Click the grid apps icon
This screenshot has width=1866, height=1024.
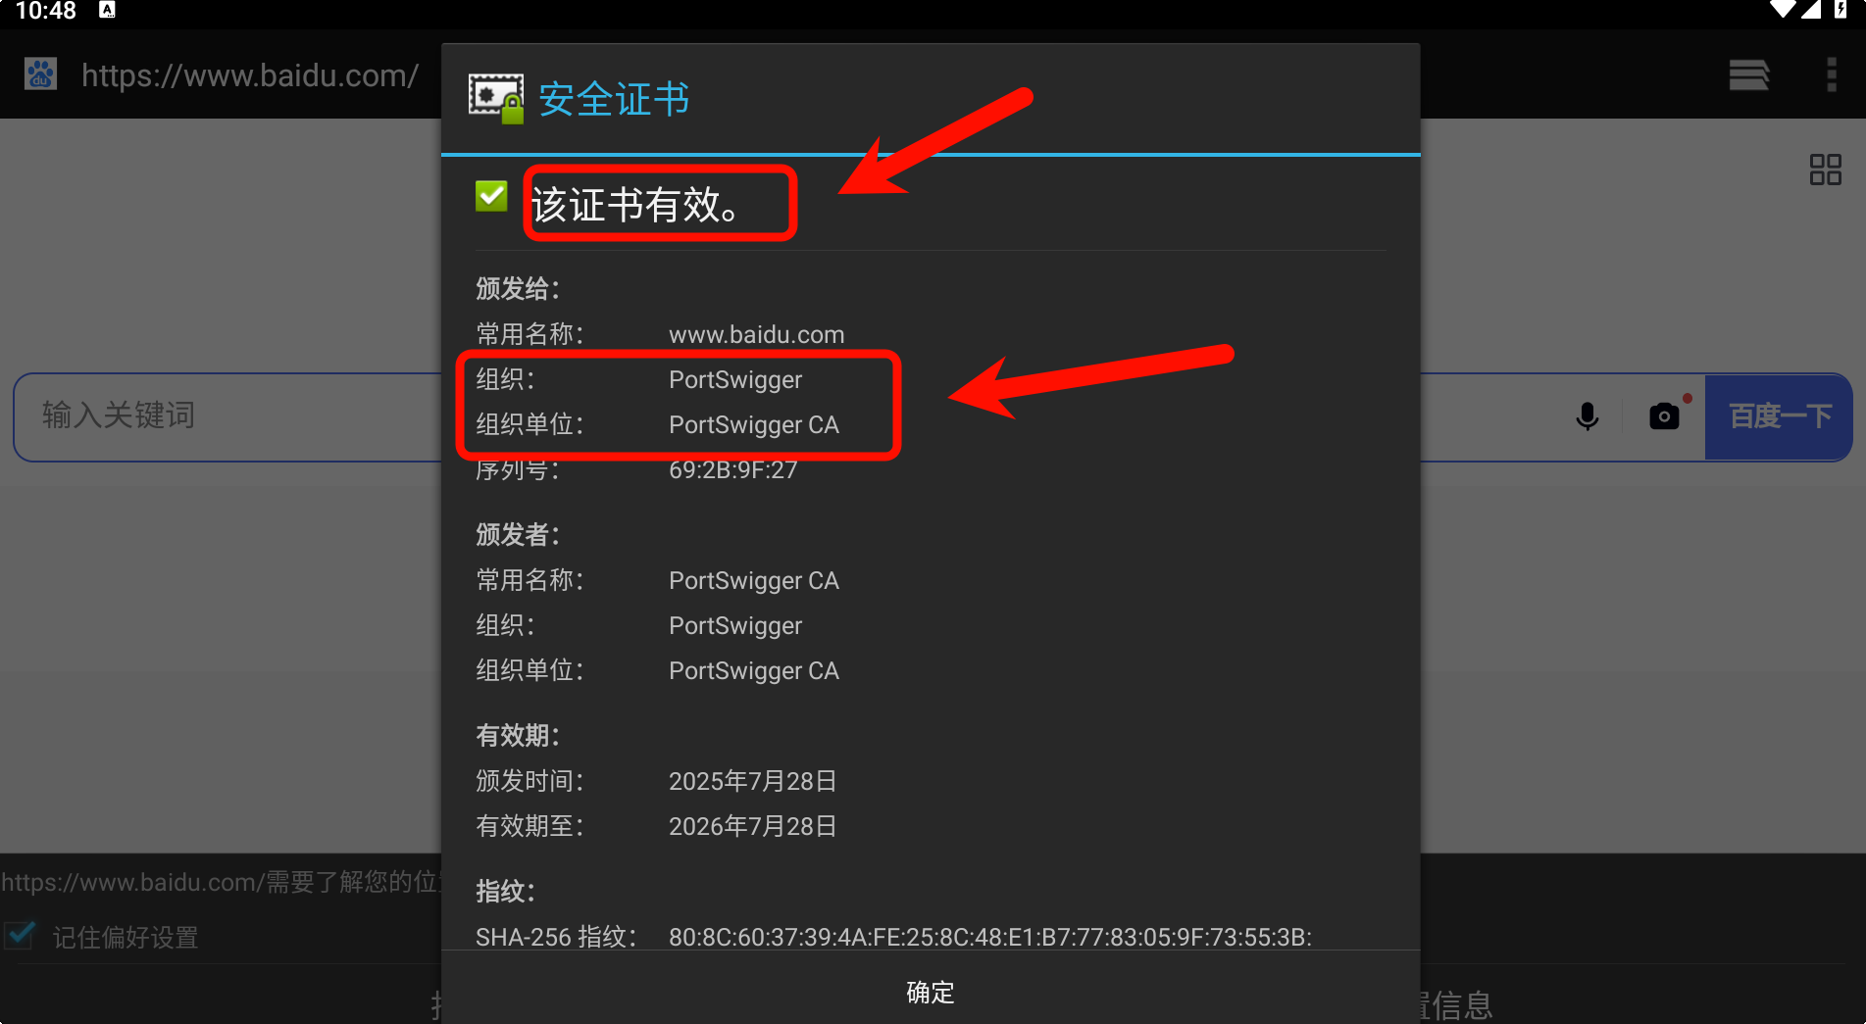point(1825,170)
